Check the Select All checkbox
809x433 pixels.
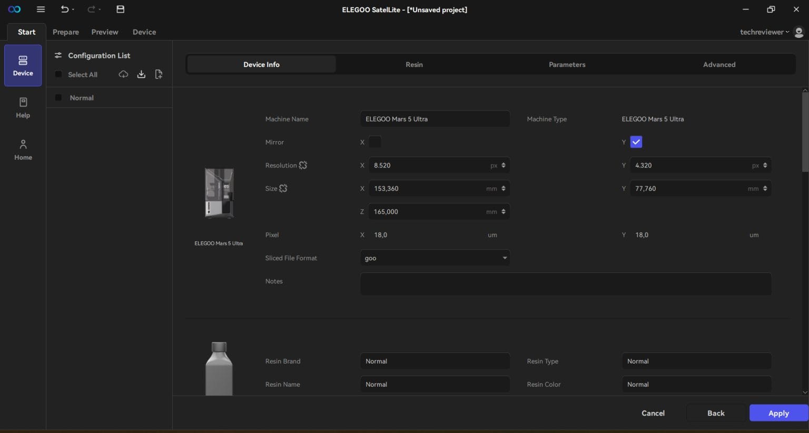pos(58,75)
